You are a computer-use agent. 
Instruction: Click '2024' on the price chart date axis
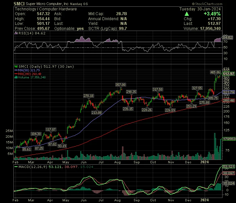[205, 162]
